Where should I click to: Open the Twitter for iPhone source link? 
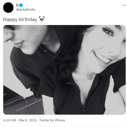(x=52, y=120)
